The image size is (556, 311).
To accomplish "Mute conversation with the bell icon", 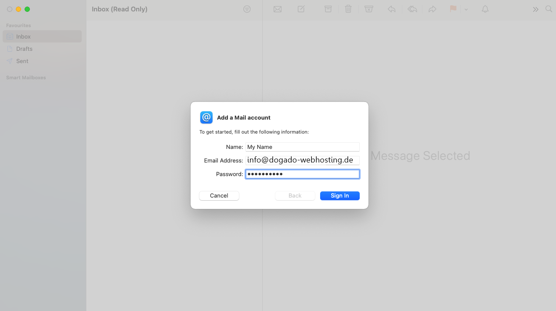I will (485, 9).
